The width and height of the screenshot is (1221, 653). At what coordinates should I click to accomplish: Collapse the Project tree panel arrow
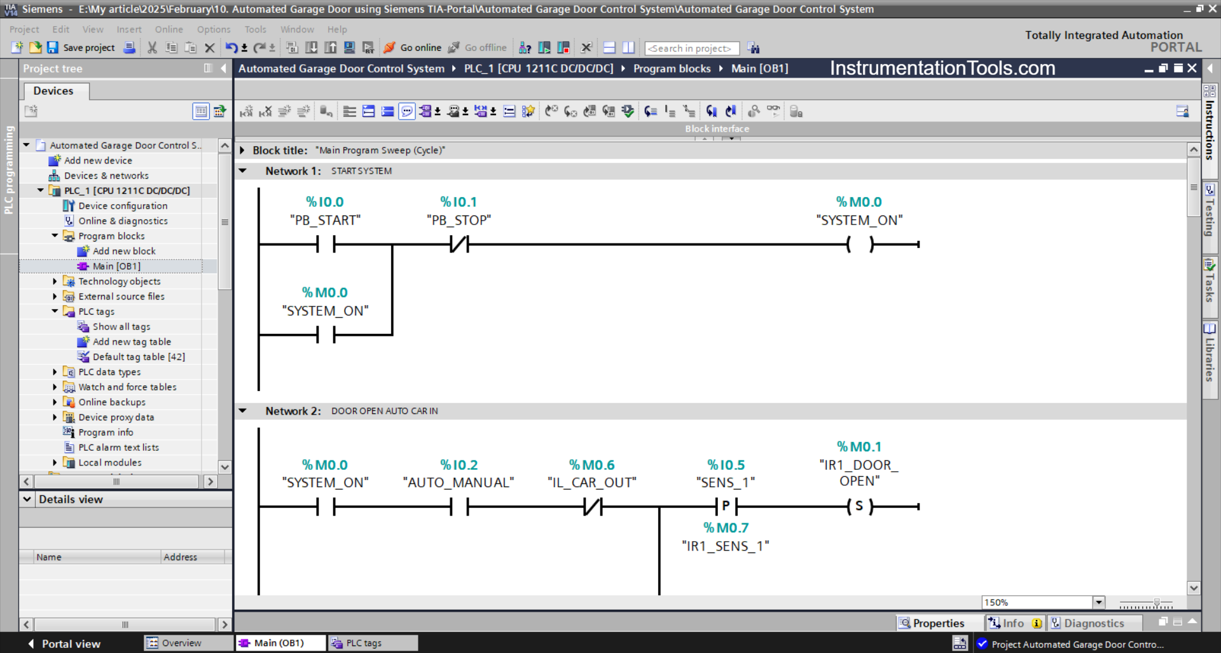224,68
